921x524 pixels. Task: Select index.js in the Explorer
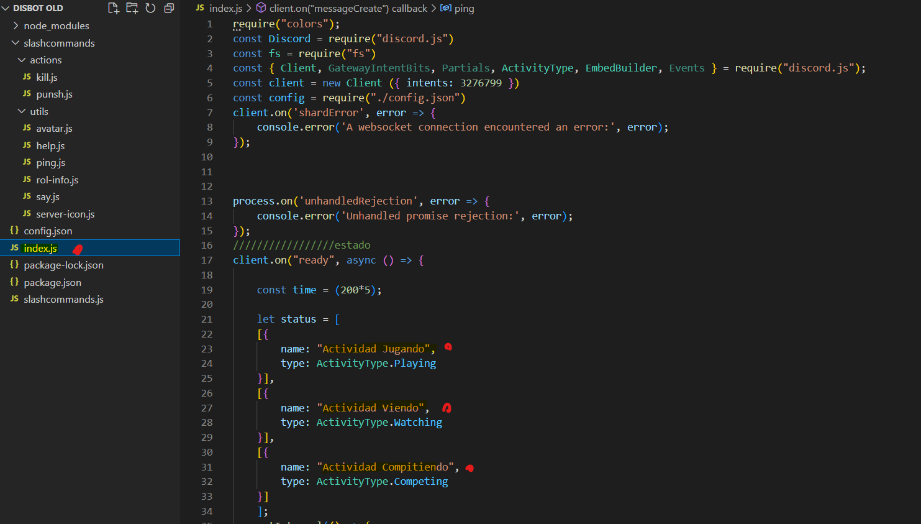[40, 247]
